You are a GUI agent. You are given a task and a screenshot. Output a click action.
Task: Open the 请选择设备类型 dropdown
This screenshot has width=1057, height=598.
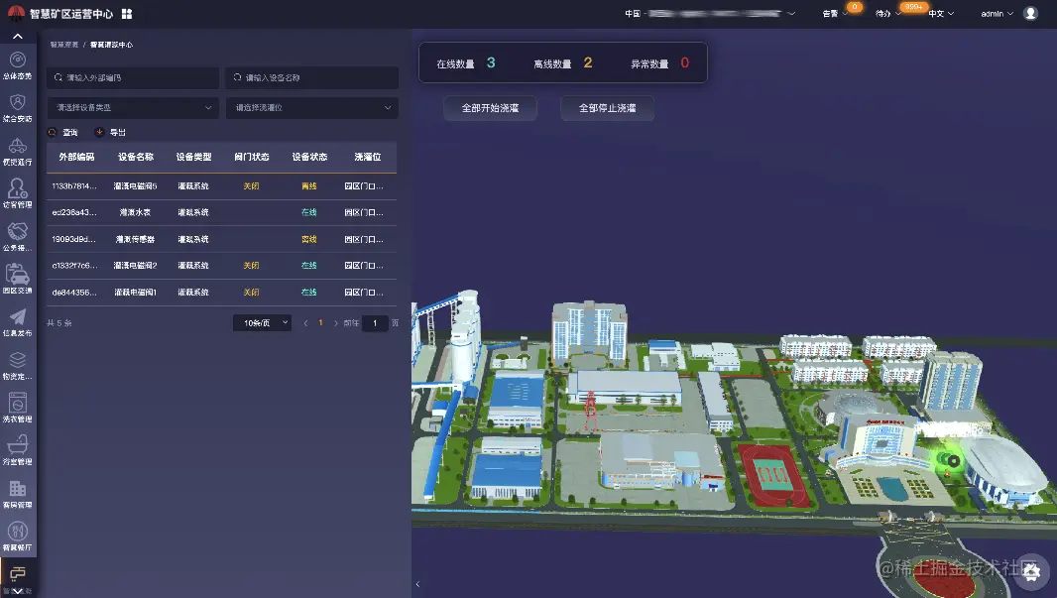click(x=133, y=108)
